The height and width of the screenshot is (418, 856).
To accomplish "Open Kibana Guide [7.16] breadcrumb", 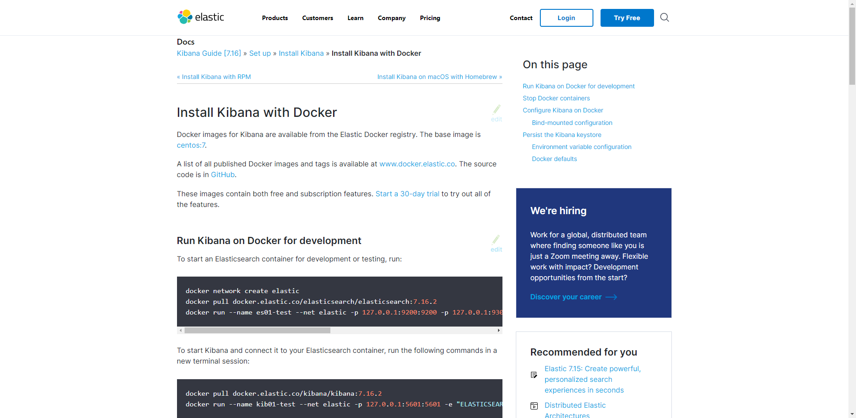I will click(209, 53).
